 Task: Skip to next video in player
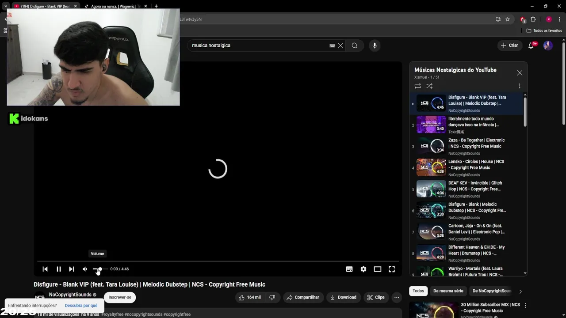pos(71,269)
